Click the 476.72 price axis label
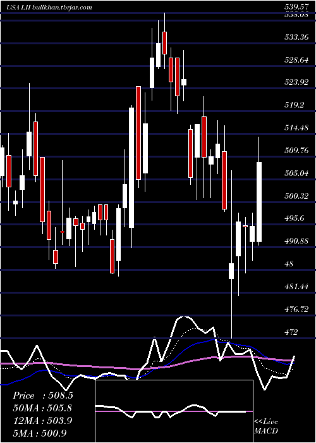The image size is (316, 443). pyautogui.click(x=296, y=309)
